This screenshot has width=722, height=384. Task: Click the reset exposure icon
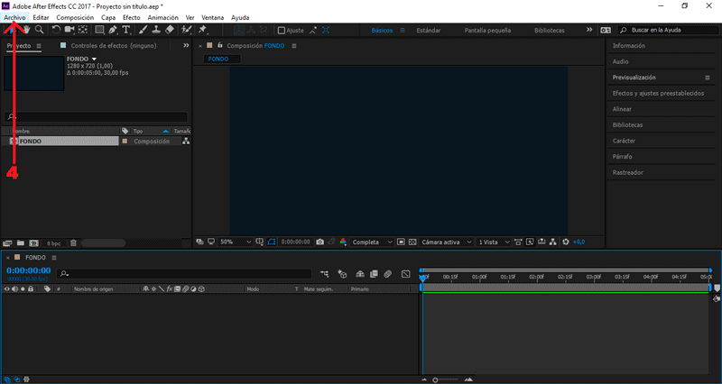pyautogui.click(x=566, y=242)
